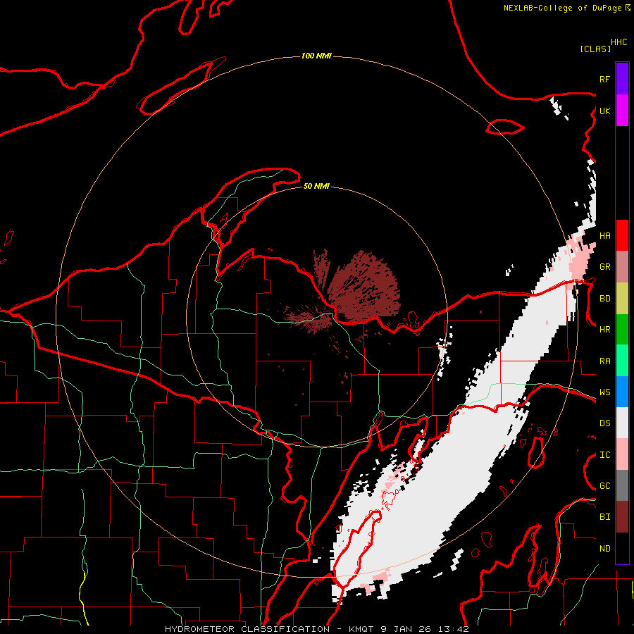Click the RA light green legend swatch
The height and width of the screenshot is (634, 634).
622,361
